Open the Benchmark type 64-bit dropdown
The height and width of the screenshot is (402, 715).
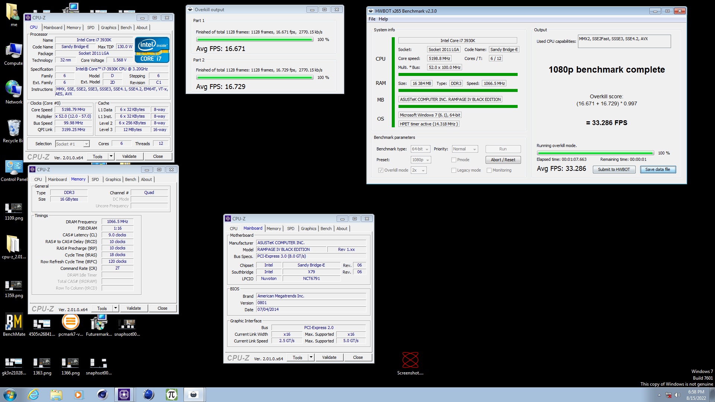pyautogui.click(x=420, y=149)
